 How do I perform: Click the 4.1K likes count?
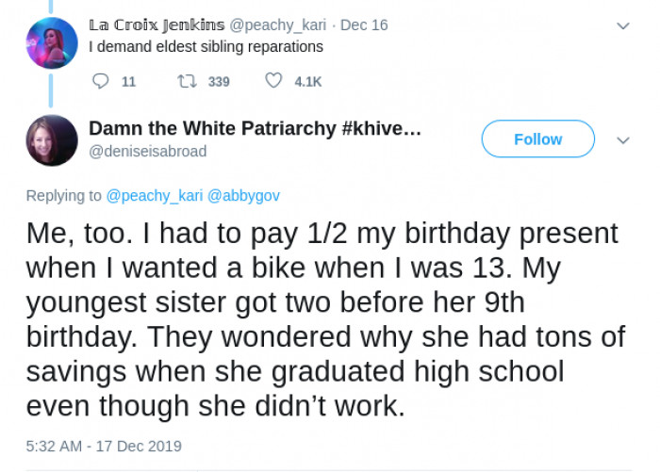click(x=308, y=82)
